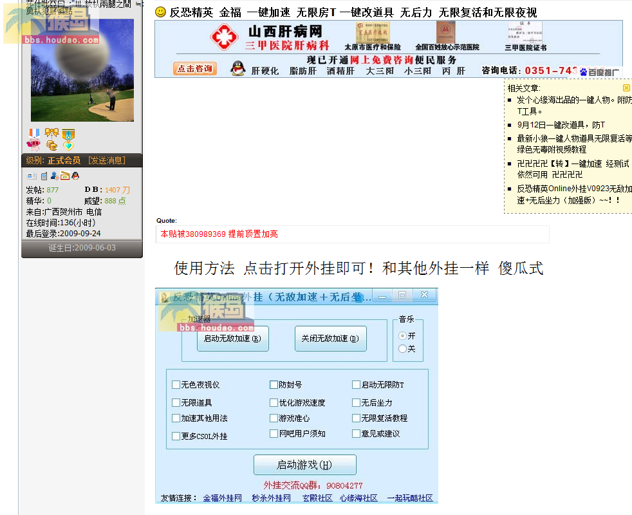Open the 发个心缘海出品的一键人物 article
Image resolution: width=632 pixels, height=515 pixels.
[574, 106]
